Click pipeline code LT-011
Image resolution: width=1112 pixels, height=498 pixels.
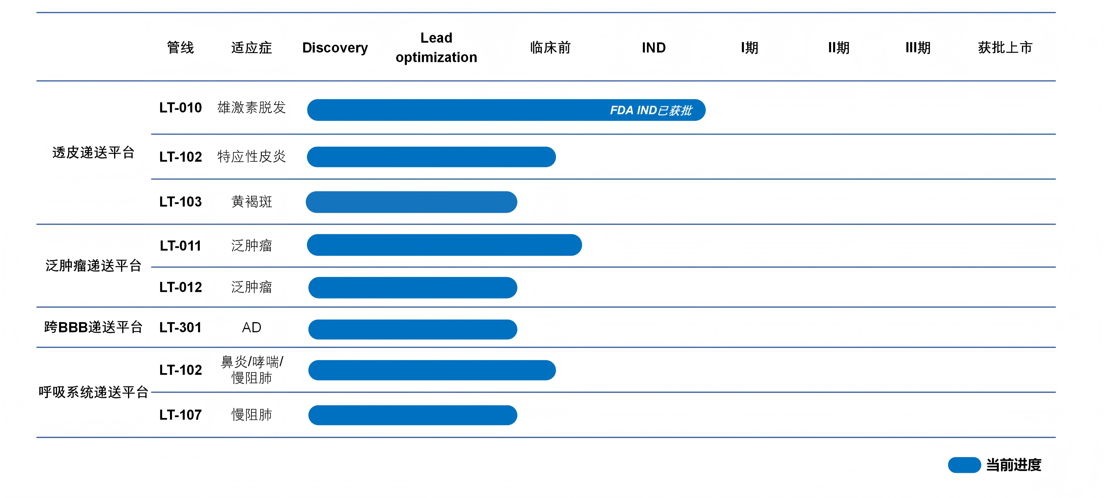(x=180, y=246)
